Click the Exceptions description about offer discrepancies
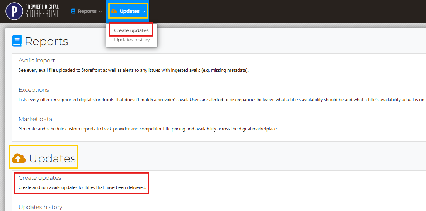The image size is (426, 211). (x=222, y=100)
